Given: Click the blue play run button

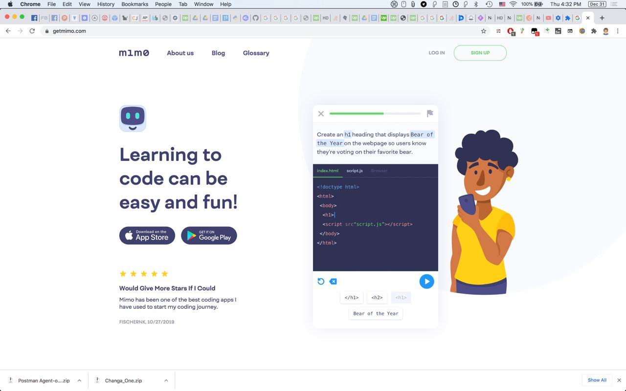Looking at the screenshot, I should (x=426, y=282).
